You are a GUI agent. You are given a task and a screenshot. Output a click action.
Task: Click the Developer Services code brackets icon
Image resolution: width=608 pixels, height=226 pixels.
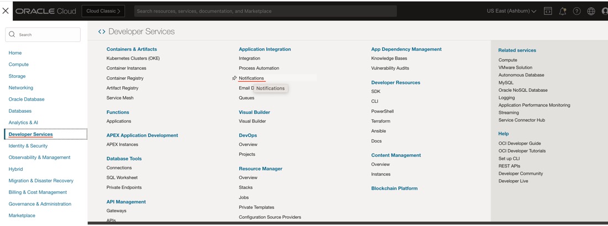[102, 32]
